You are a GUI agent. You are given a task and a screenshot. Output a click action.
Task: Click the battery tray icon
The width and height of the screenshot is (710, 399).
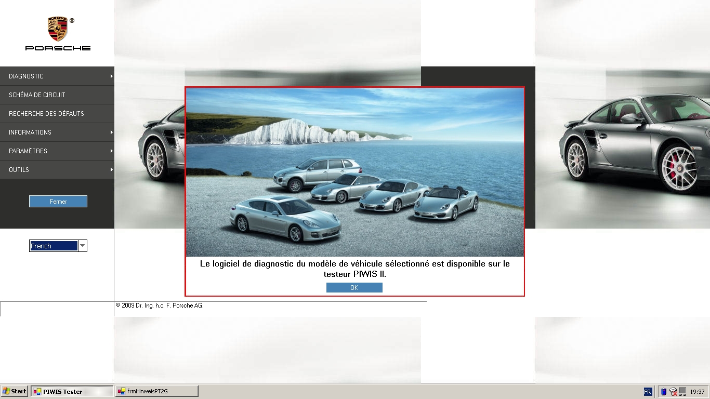pyautogui.click(x=664, y=392)
